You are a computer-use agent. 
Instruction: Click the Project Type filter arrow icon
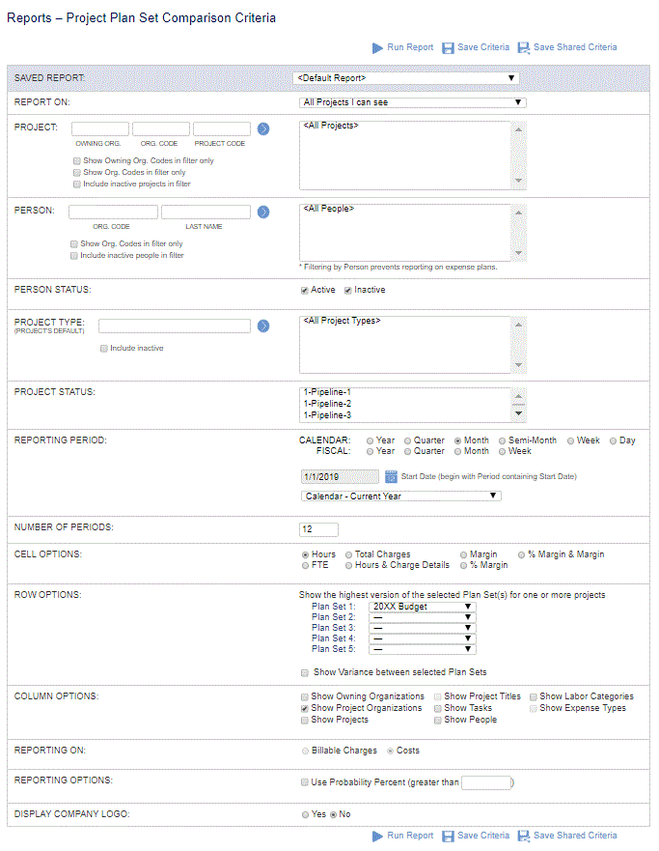262,326
